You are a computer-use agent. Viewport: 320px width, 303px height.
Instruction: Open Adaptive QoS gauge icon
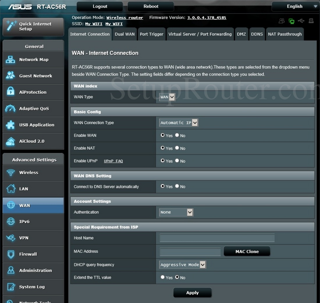point(10,108)
